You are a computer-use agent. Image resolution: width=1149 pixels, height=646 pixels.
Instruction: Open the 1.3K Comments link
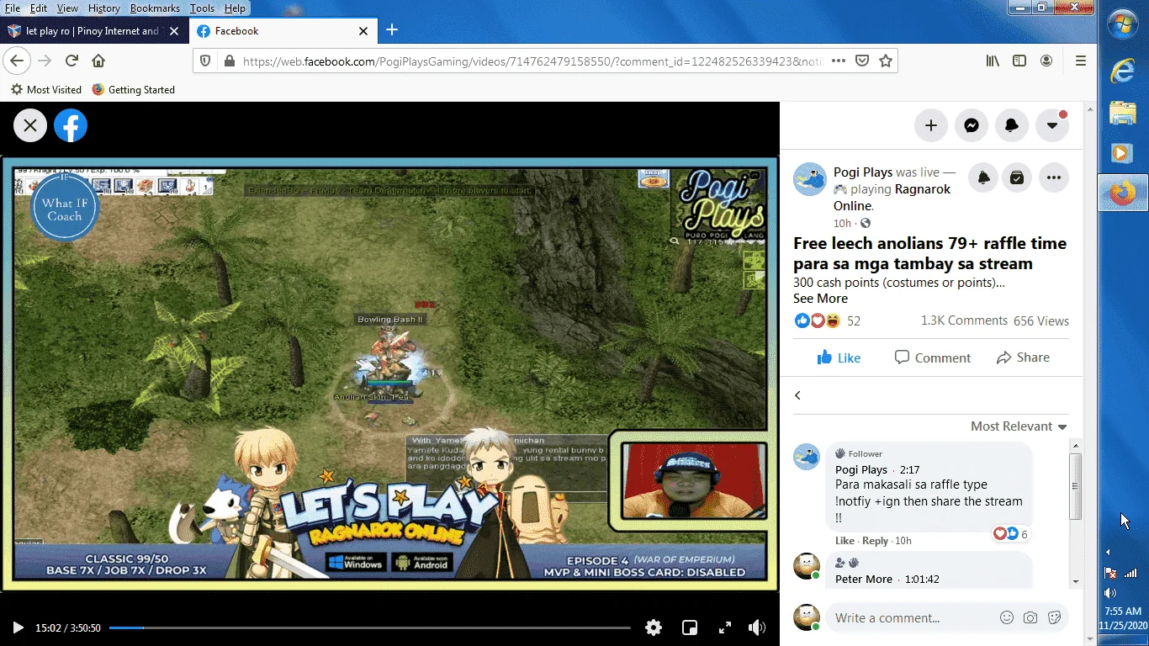tap(964, 320)
